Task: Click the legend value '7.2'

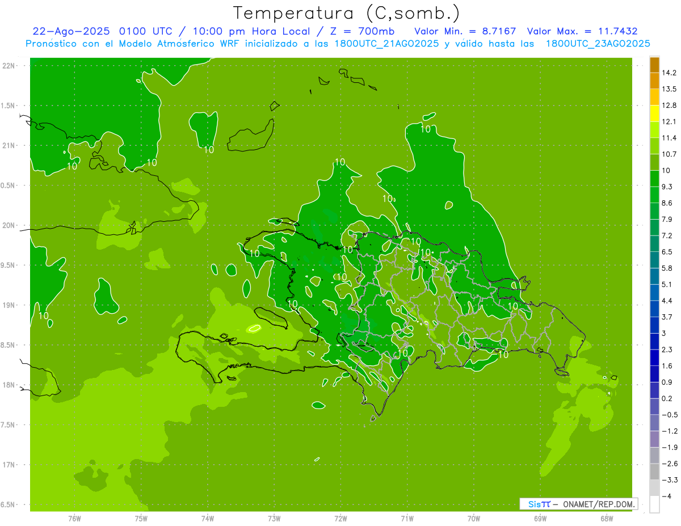Action: (x=667, y=235)
